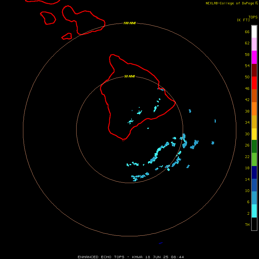Click the 2 value on the scale

pyautogui.click(x=248, y=214)
